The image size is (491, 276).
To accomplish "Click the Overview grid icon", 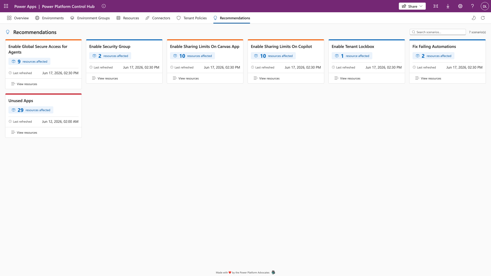I will pos(9,18).
